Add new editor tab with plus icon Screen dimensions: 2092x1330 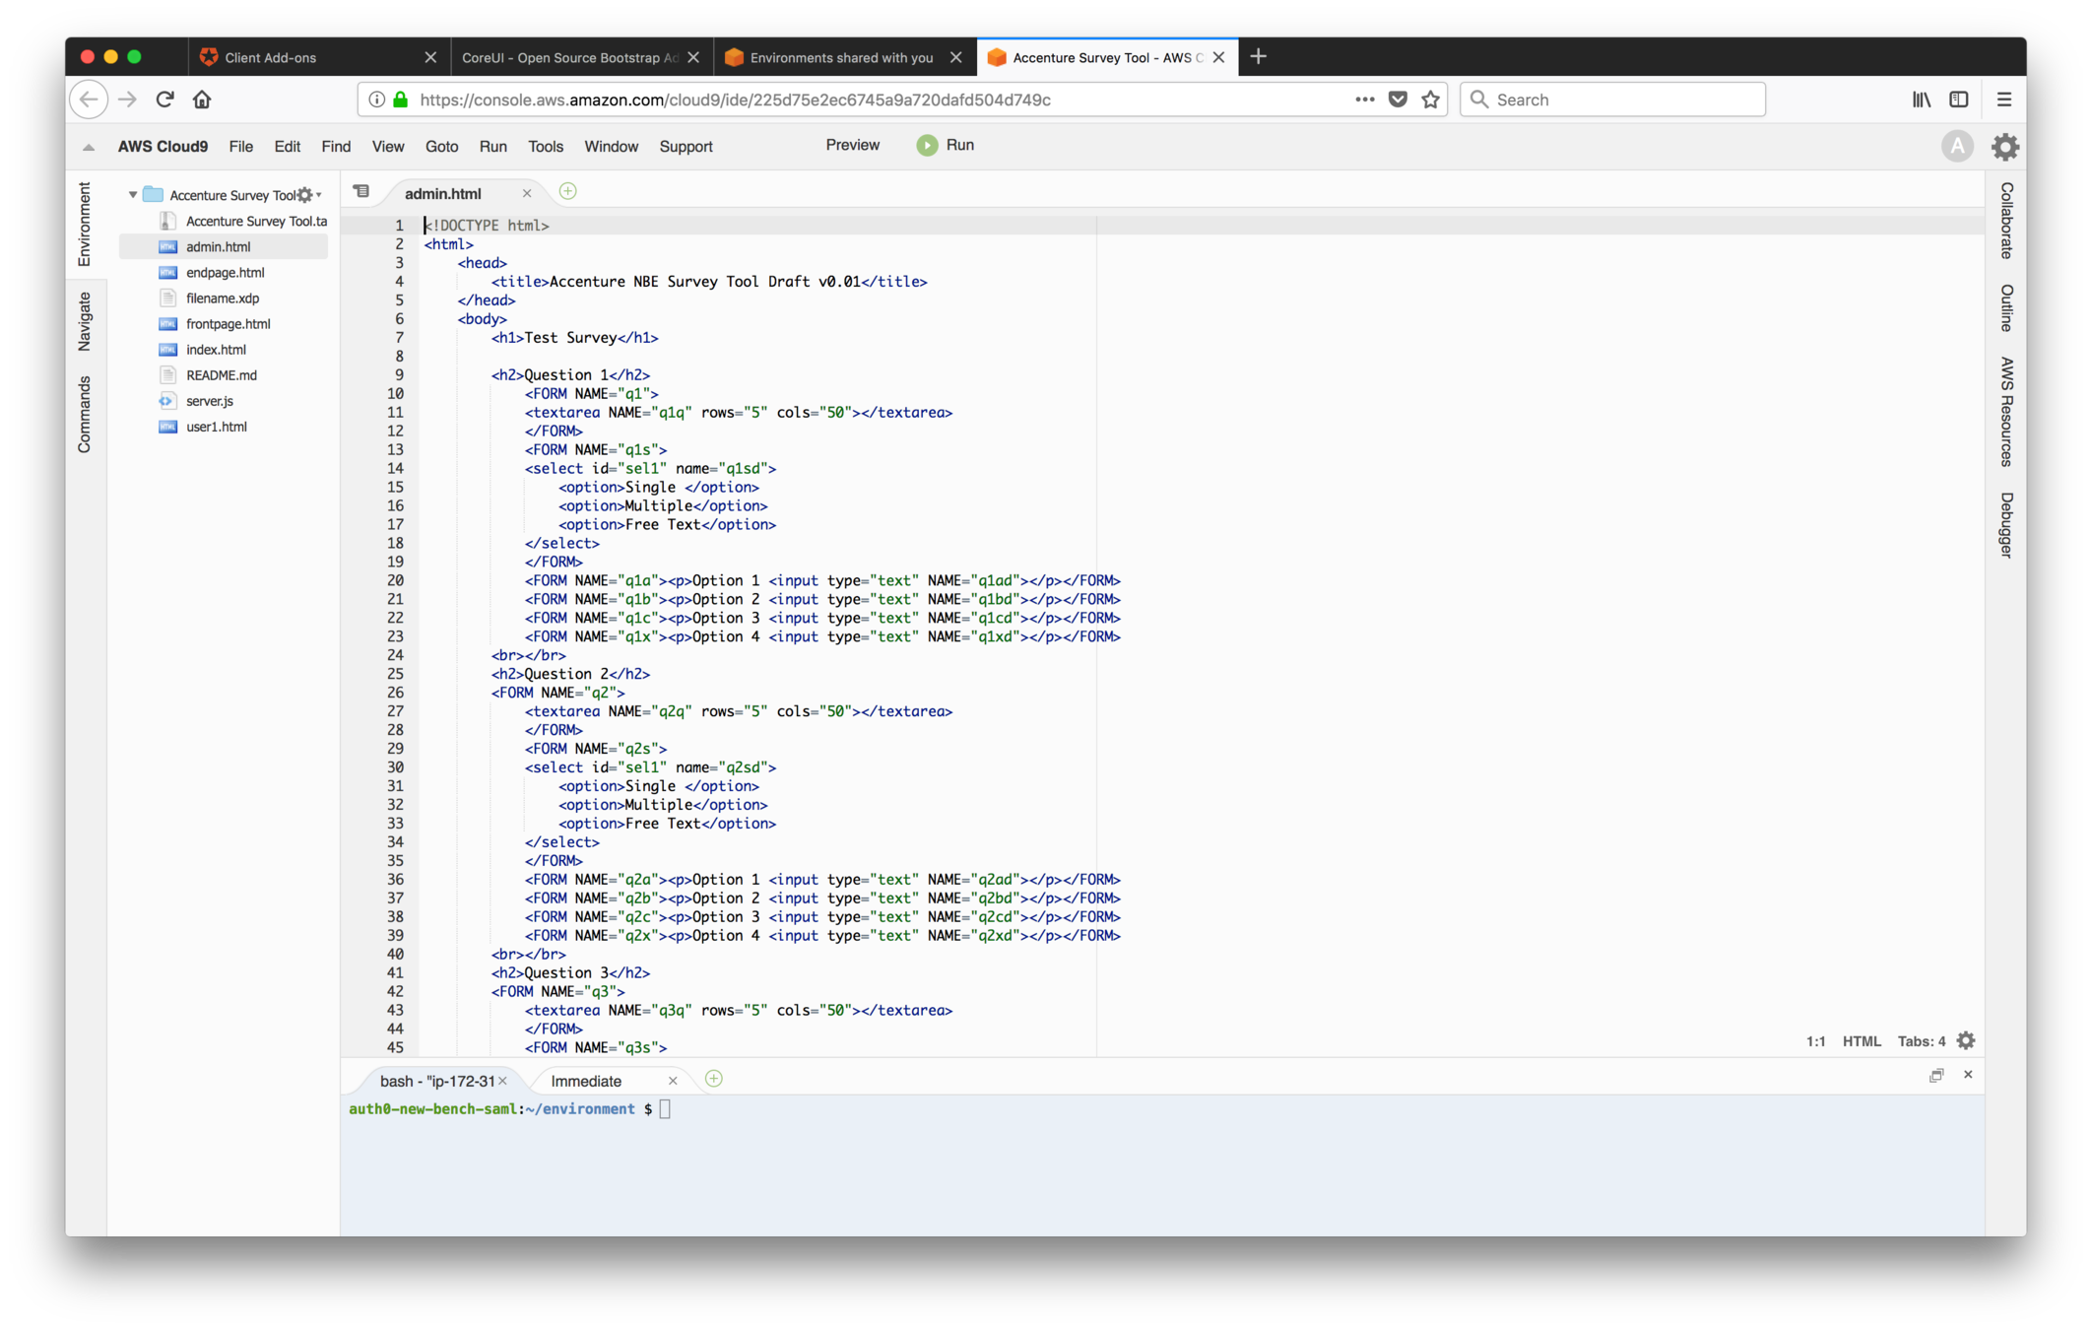coord(567,191)
